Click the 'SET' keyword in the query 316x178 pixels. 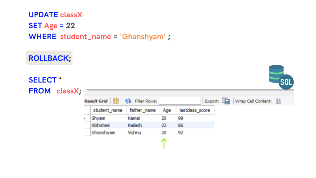pyautogui.click(x=35, y=26)
